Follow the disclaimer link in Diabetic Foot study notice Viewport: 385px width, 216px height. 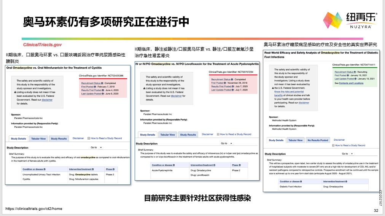click(x=304, y=103)
